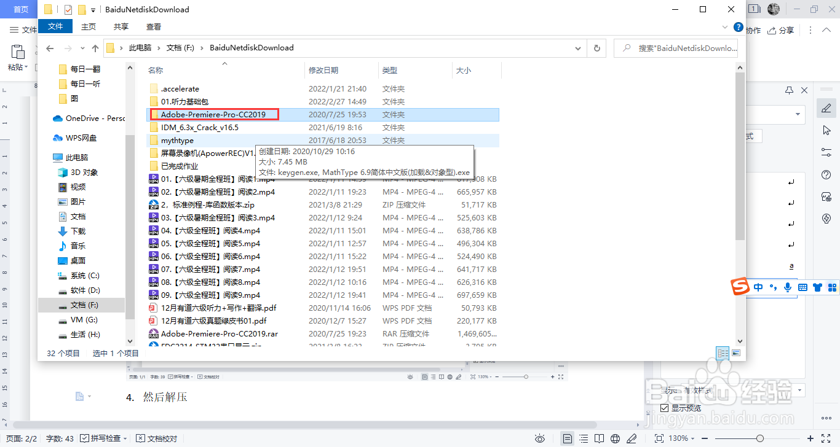Toggle eye protection mode icon in status bar
This screenshot has height=447, width=840.
[x=540, y=438]
